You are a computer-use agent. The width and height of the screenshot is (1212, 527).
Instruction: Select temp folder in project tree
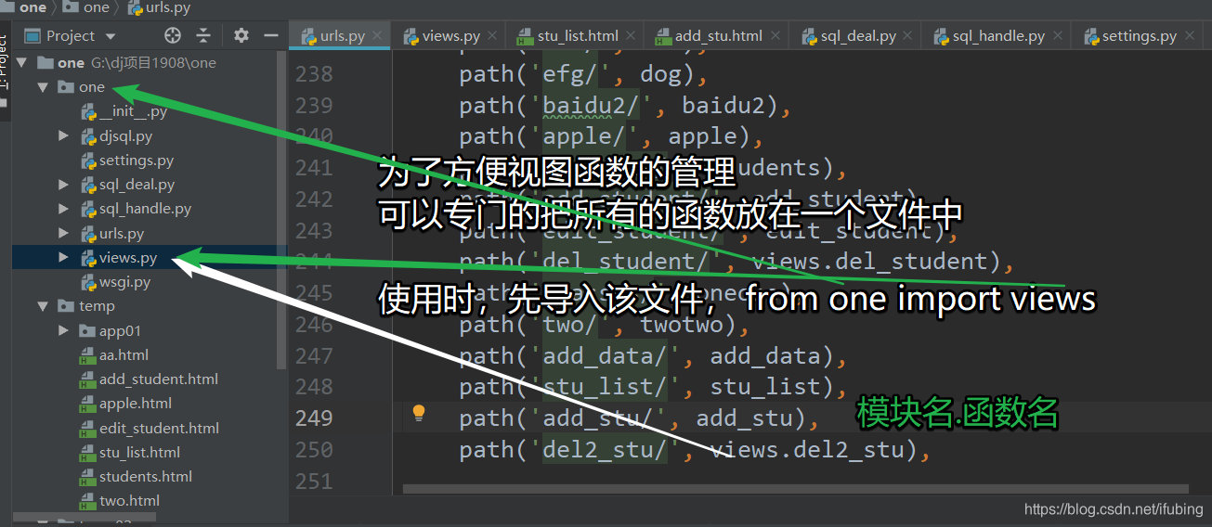tap(85, 306)
